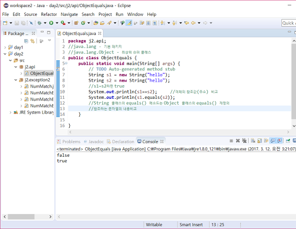Screen dimensions: 296x229
Task: Toggle Block Selection Mode icon
Action: (x=148, y=23)
